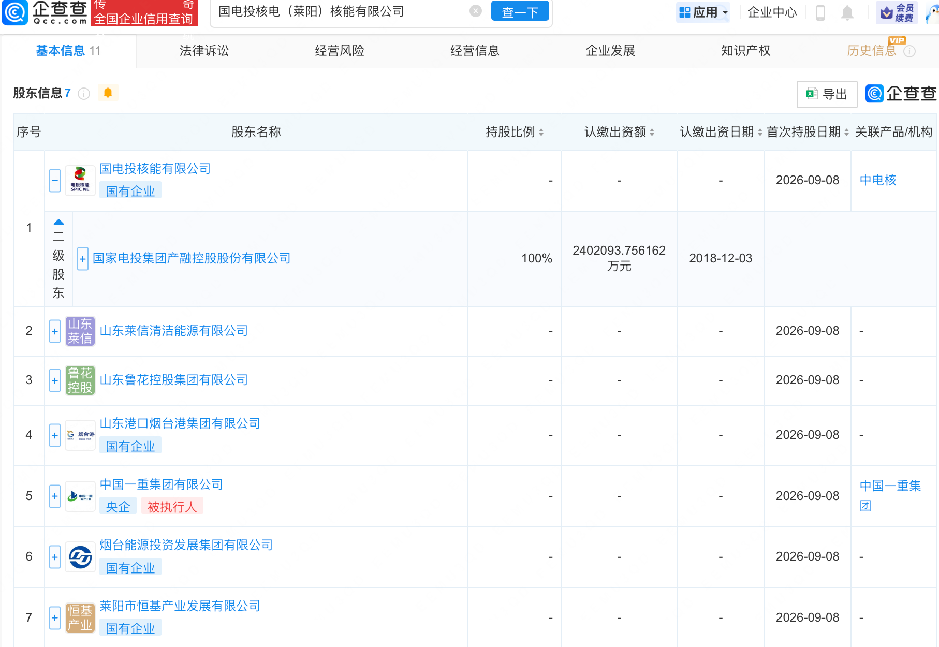
Task: Open the 山东莱信清洁能源有限公司 link
Action: 174,331
